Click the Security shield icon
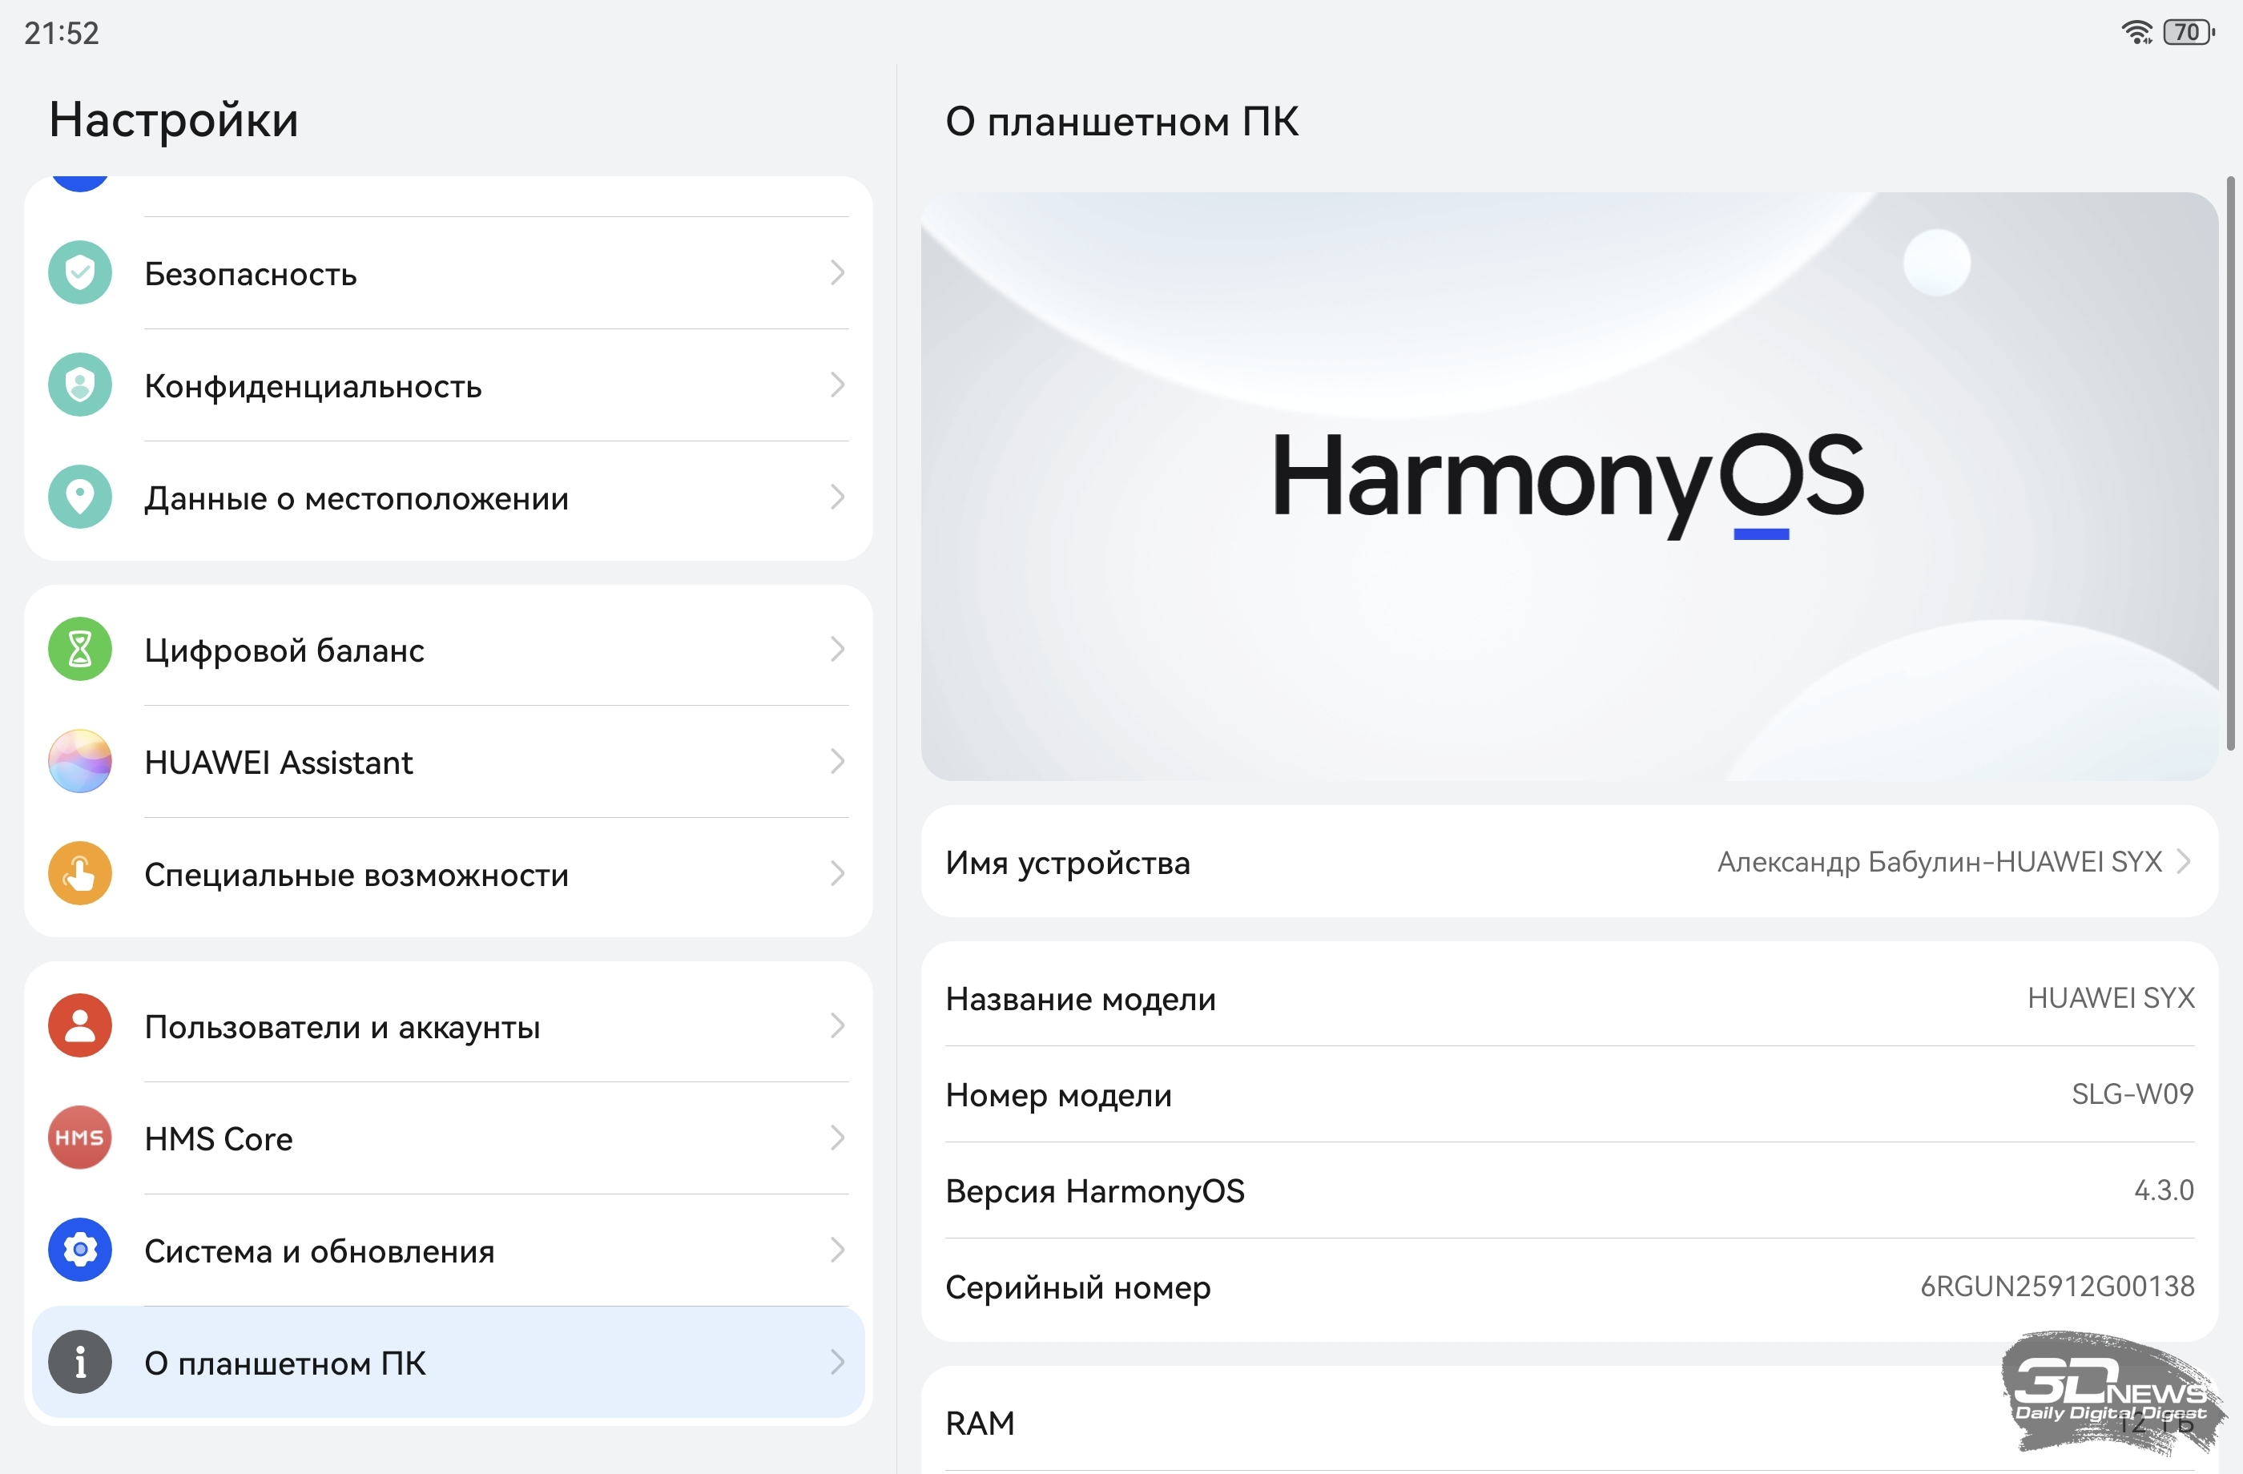 pos(80,273)
